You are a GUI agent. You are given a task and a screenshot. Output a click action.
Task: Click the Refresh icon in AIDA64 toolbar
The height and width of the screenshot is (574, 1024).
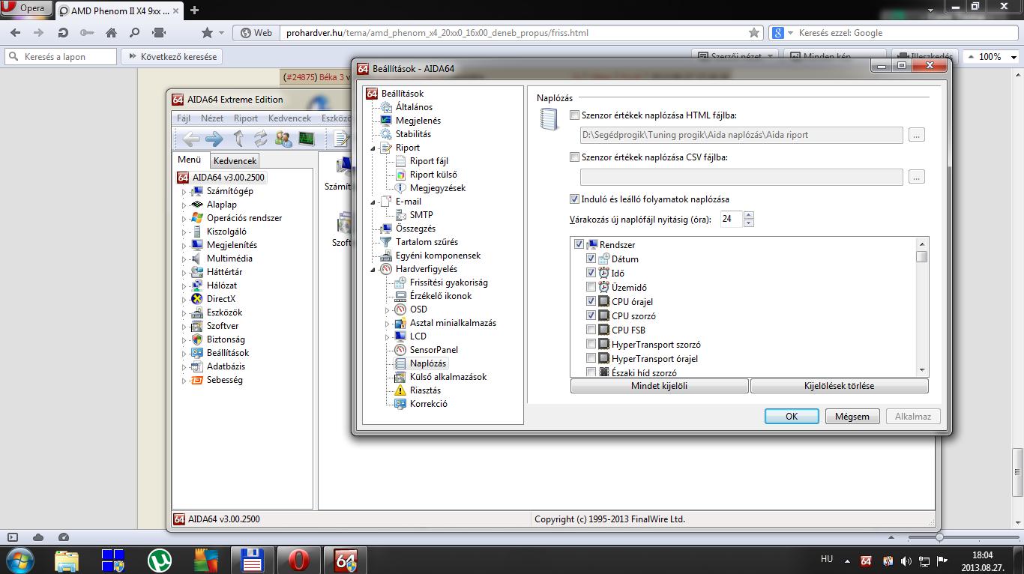[x=261, y=139]
